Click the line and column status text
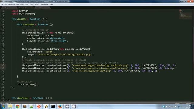 tap(5, 103)
